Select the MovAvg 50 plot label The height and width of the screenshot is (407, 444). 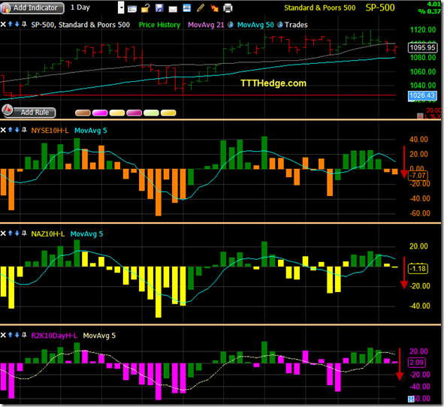click(x=255, y=25)
